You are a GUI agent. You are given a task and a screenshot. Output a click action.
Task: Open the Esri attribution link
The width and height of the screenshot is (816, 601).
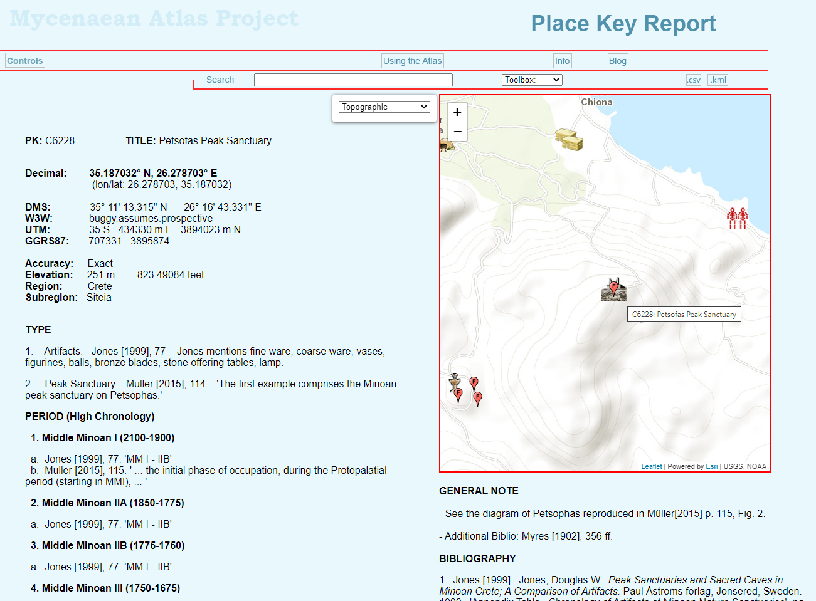pos(711,466)
